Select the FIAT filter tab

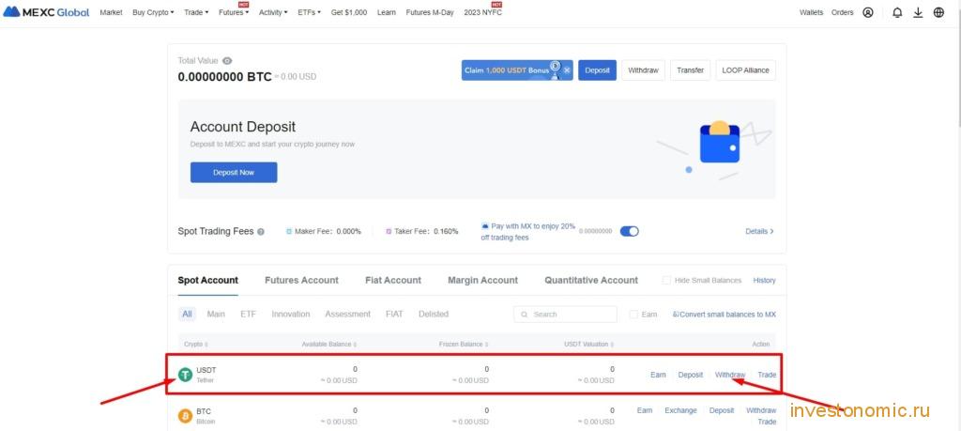pos(395,314)
